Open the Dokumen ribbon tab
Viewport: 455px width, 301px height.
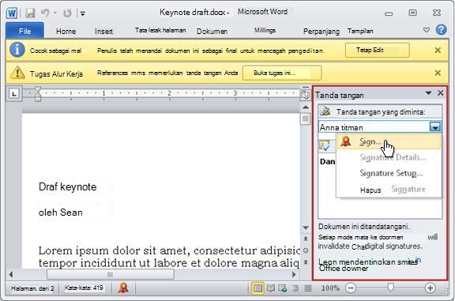pyautogui.click(x=212, y=31)
